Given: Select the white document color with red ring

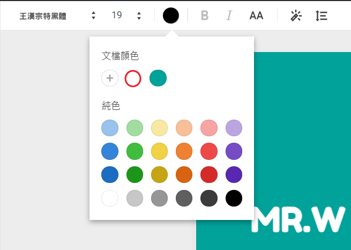Looking at the screenshot, I should (133, 78).
